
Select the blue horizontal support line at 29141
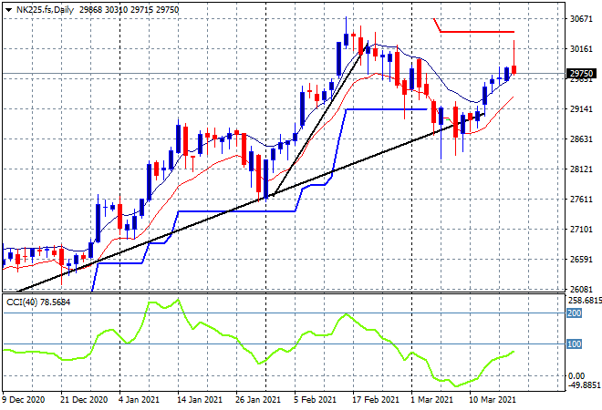(386, 109)
